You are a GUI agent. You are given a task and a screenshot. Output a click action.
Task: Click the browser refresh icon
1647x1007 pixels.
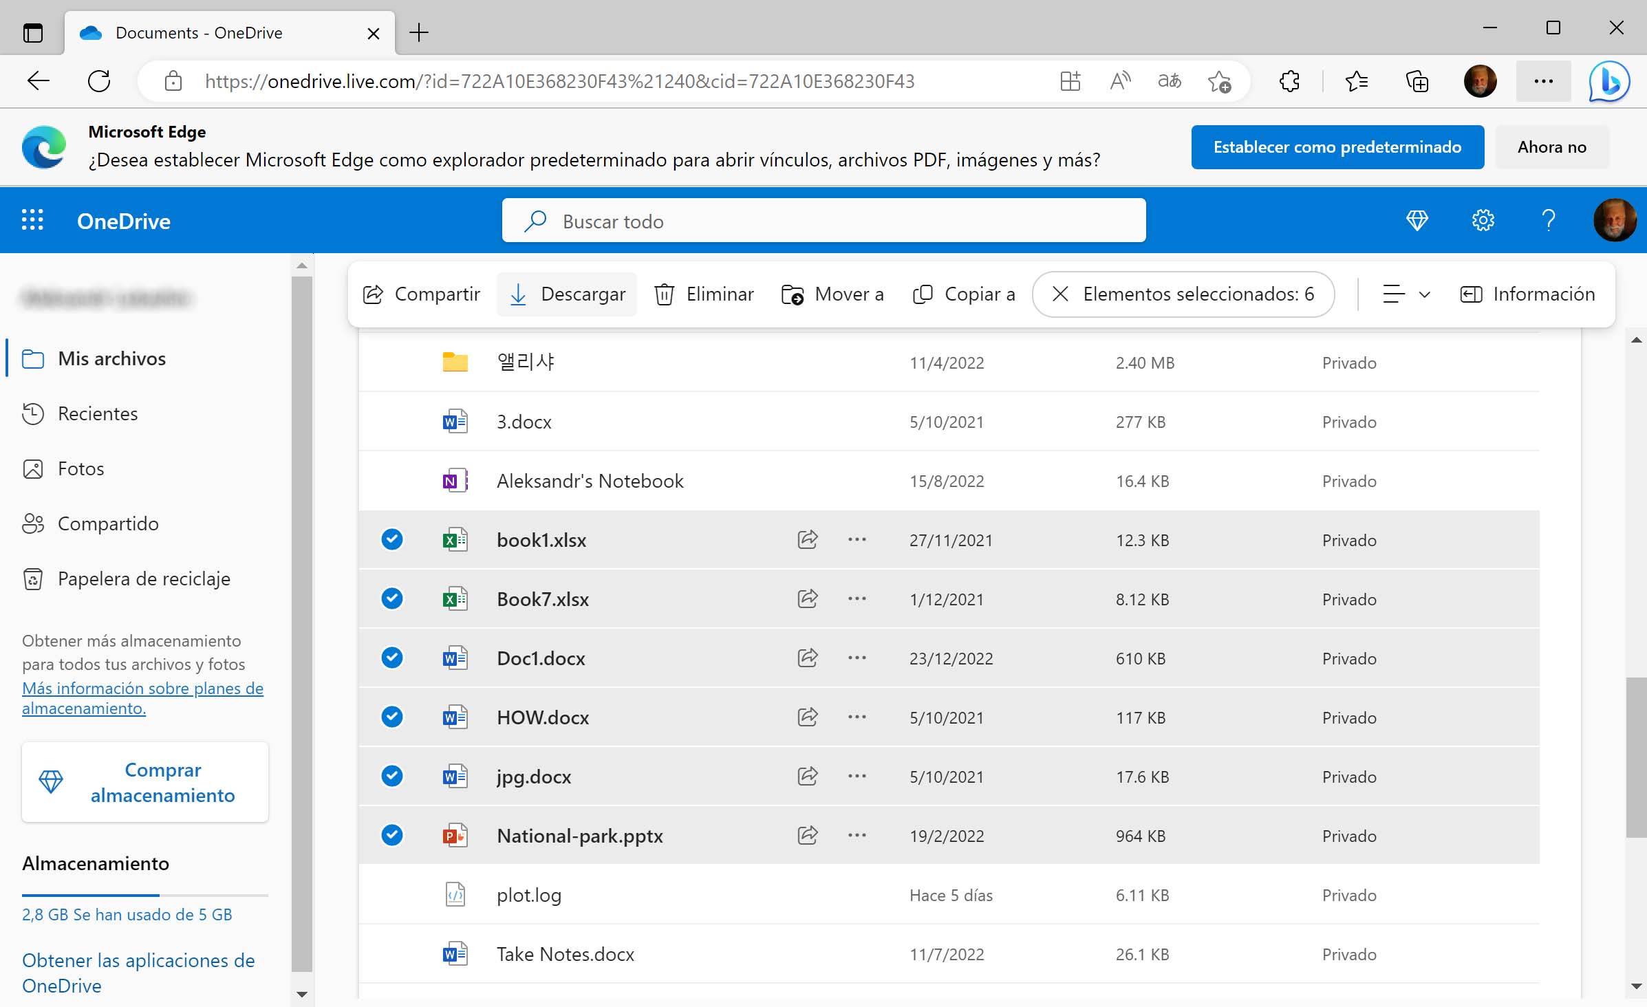(99, 81)
